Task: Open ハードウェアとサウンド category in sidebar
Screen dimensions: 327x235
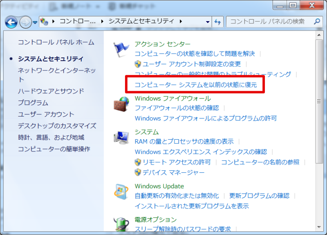Action: coord(51,91)
